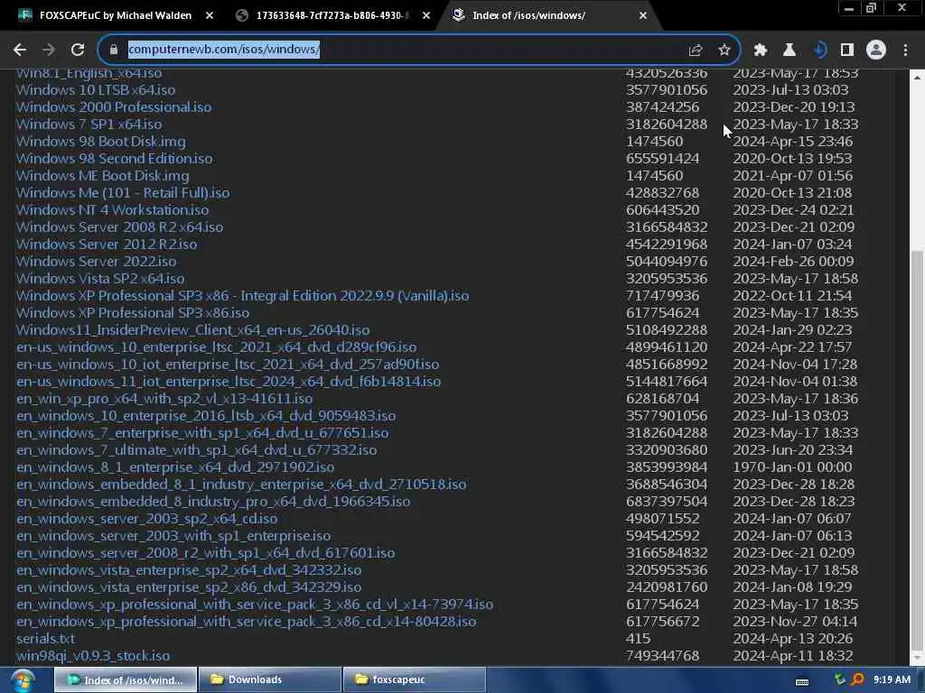View site security lock info
The height and width of the screenshot is (693, 925).
point(113,51)
